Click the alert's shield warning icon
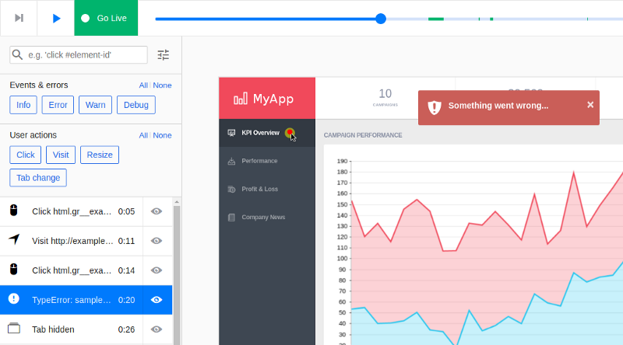 pyautogui.click(x=435, y=107)
